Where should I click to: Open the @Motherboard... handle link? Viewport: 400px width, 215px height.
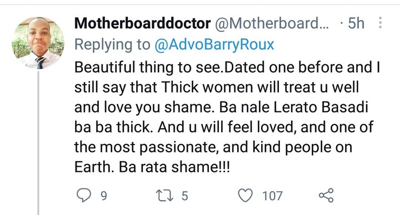click(x=272, y=23)
